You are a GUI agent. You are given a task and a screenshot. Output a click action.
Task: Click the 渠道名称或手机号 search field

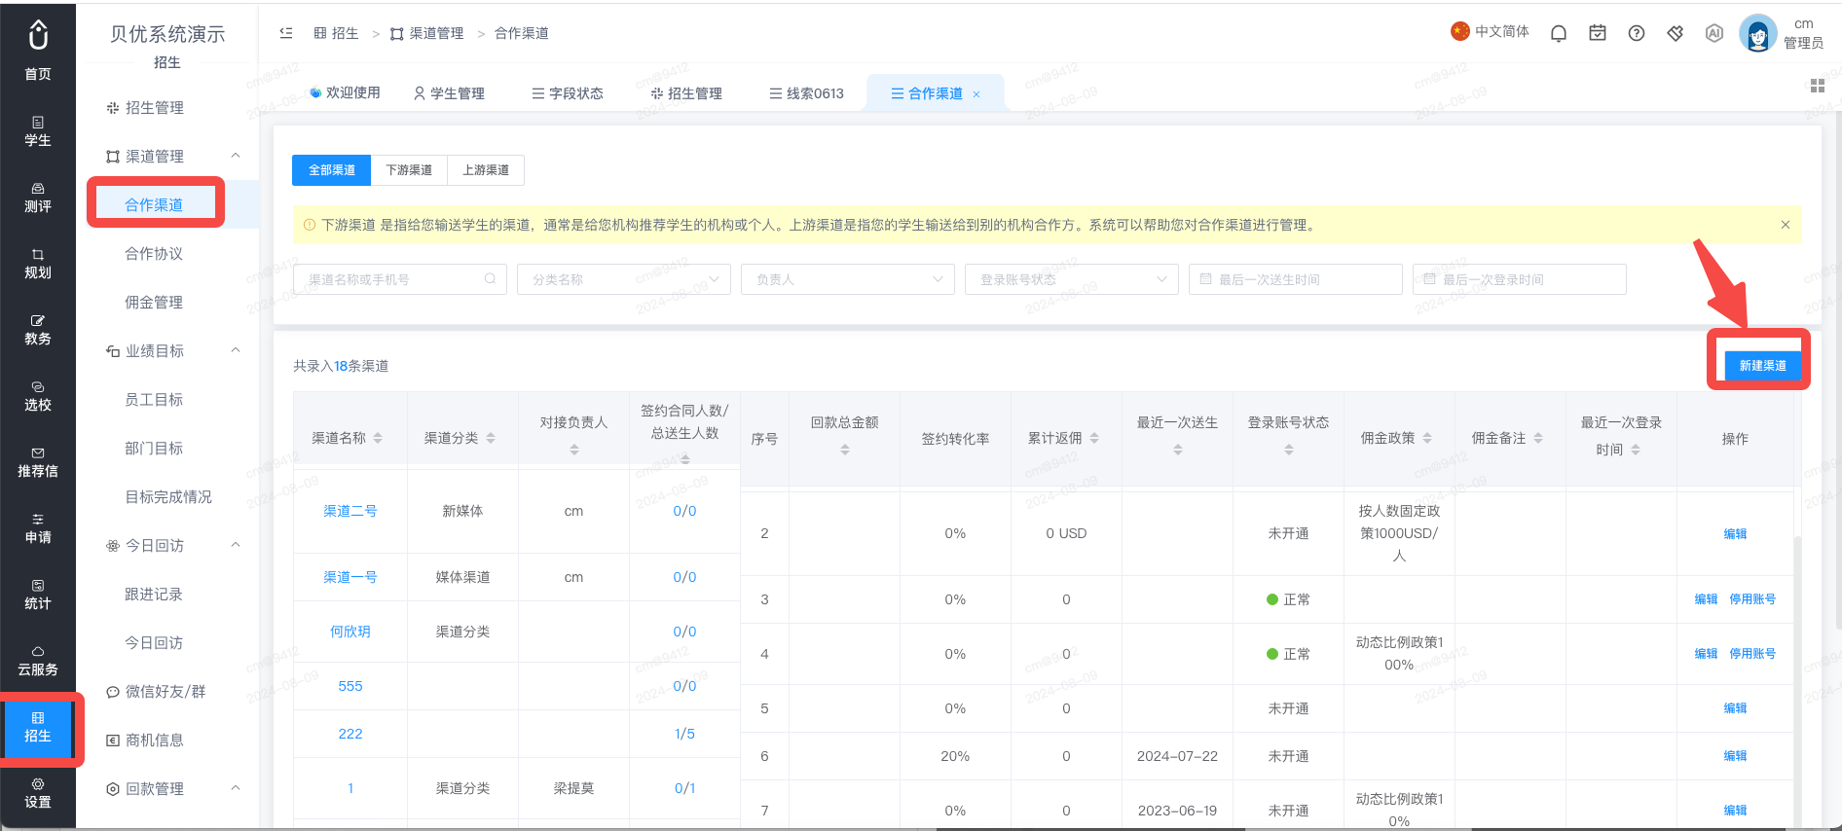[x=400, y=279]
